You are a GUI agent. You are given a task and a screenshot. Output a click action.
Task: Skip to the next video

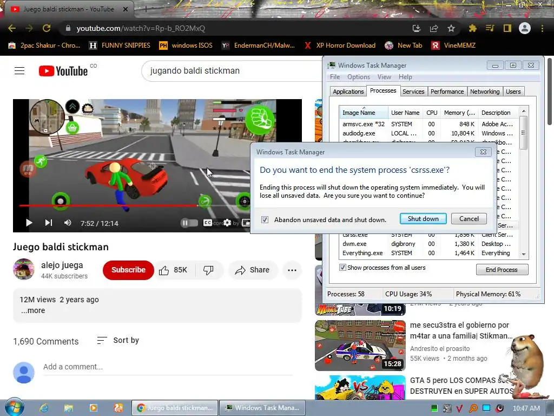click(49, 223)
